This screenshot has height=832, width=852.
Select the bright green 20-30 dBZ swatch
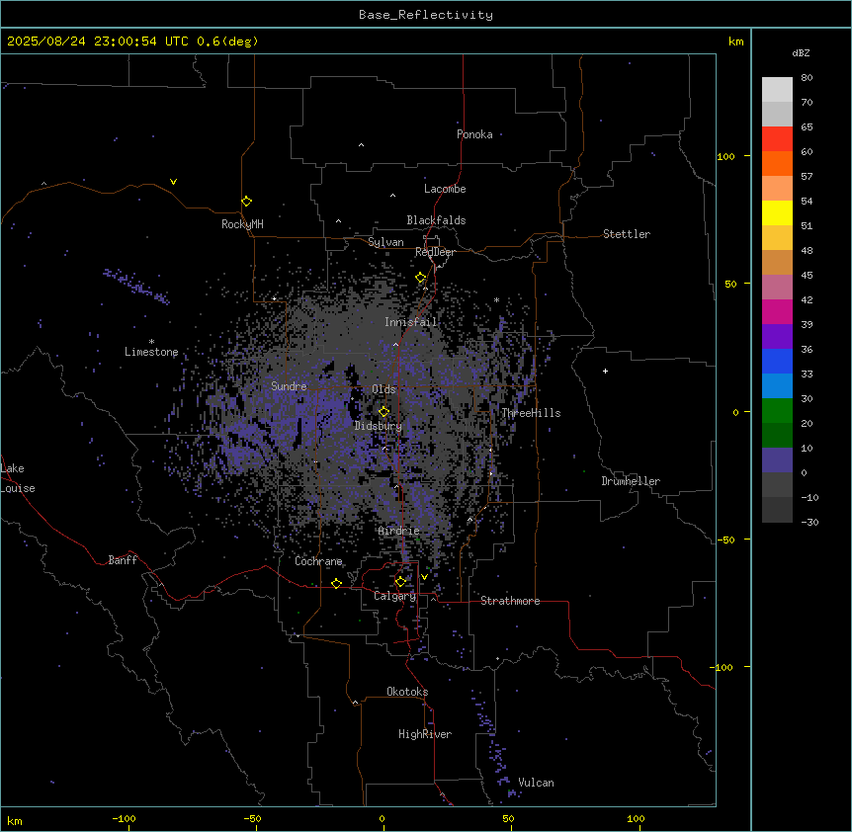[777, 411]
